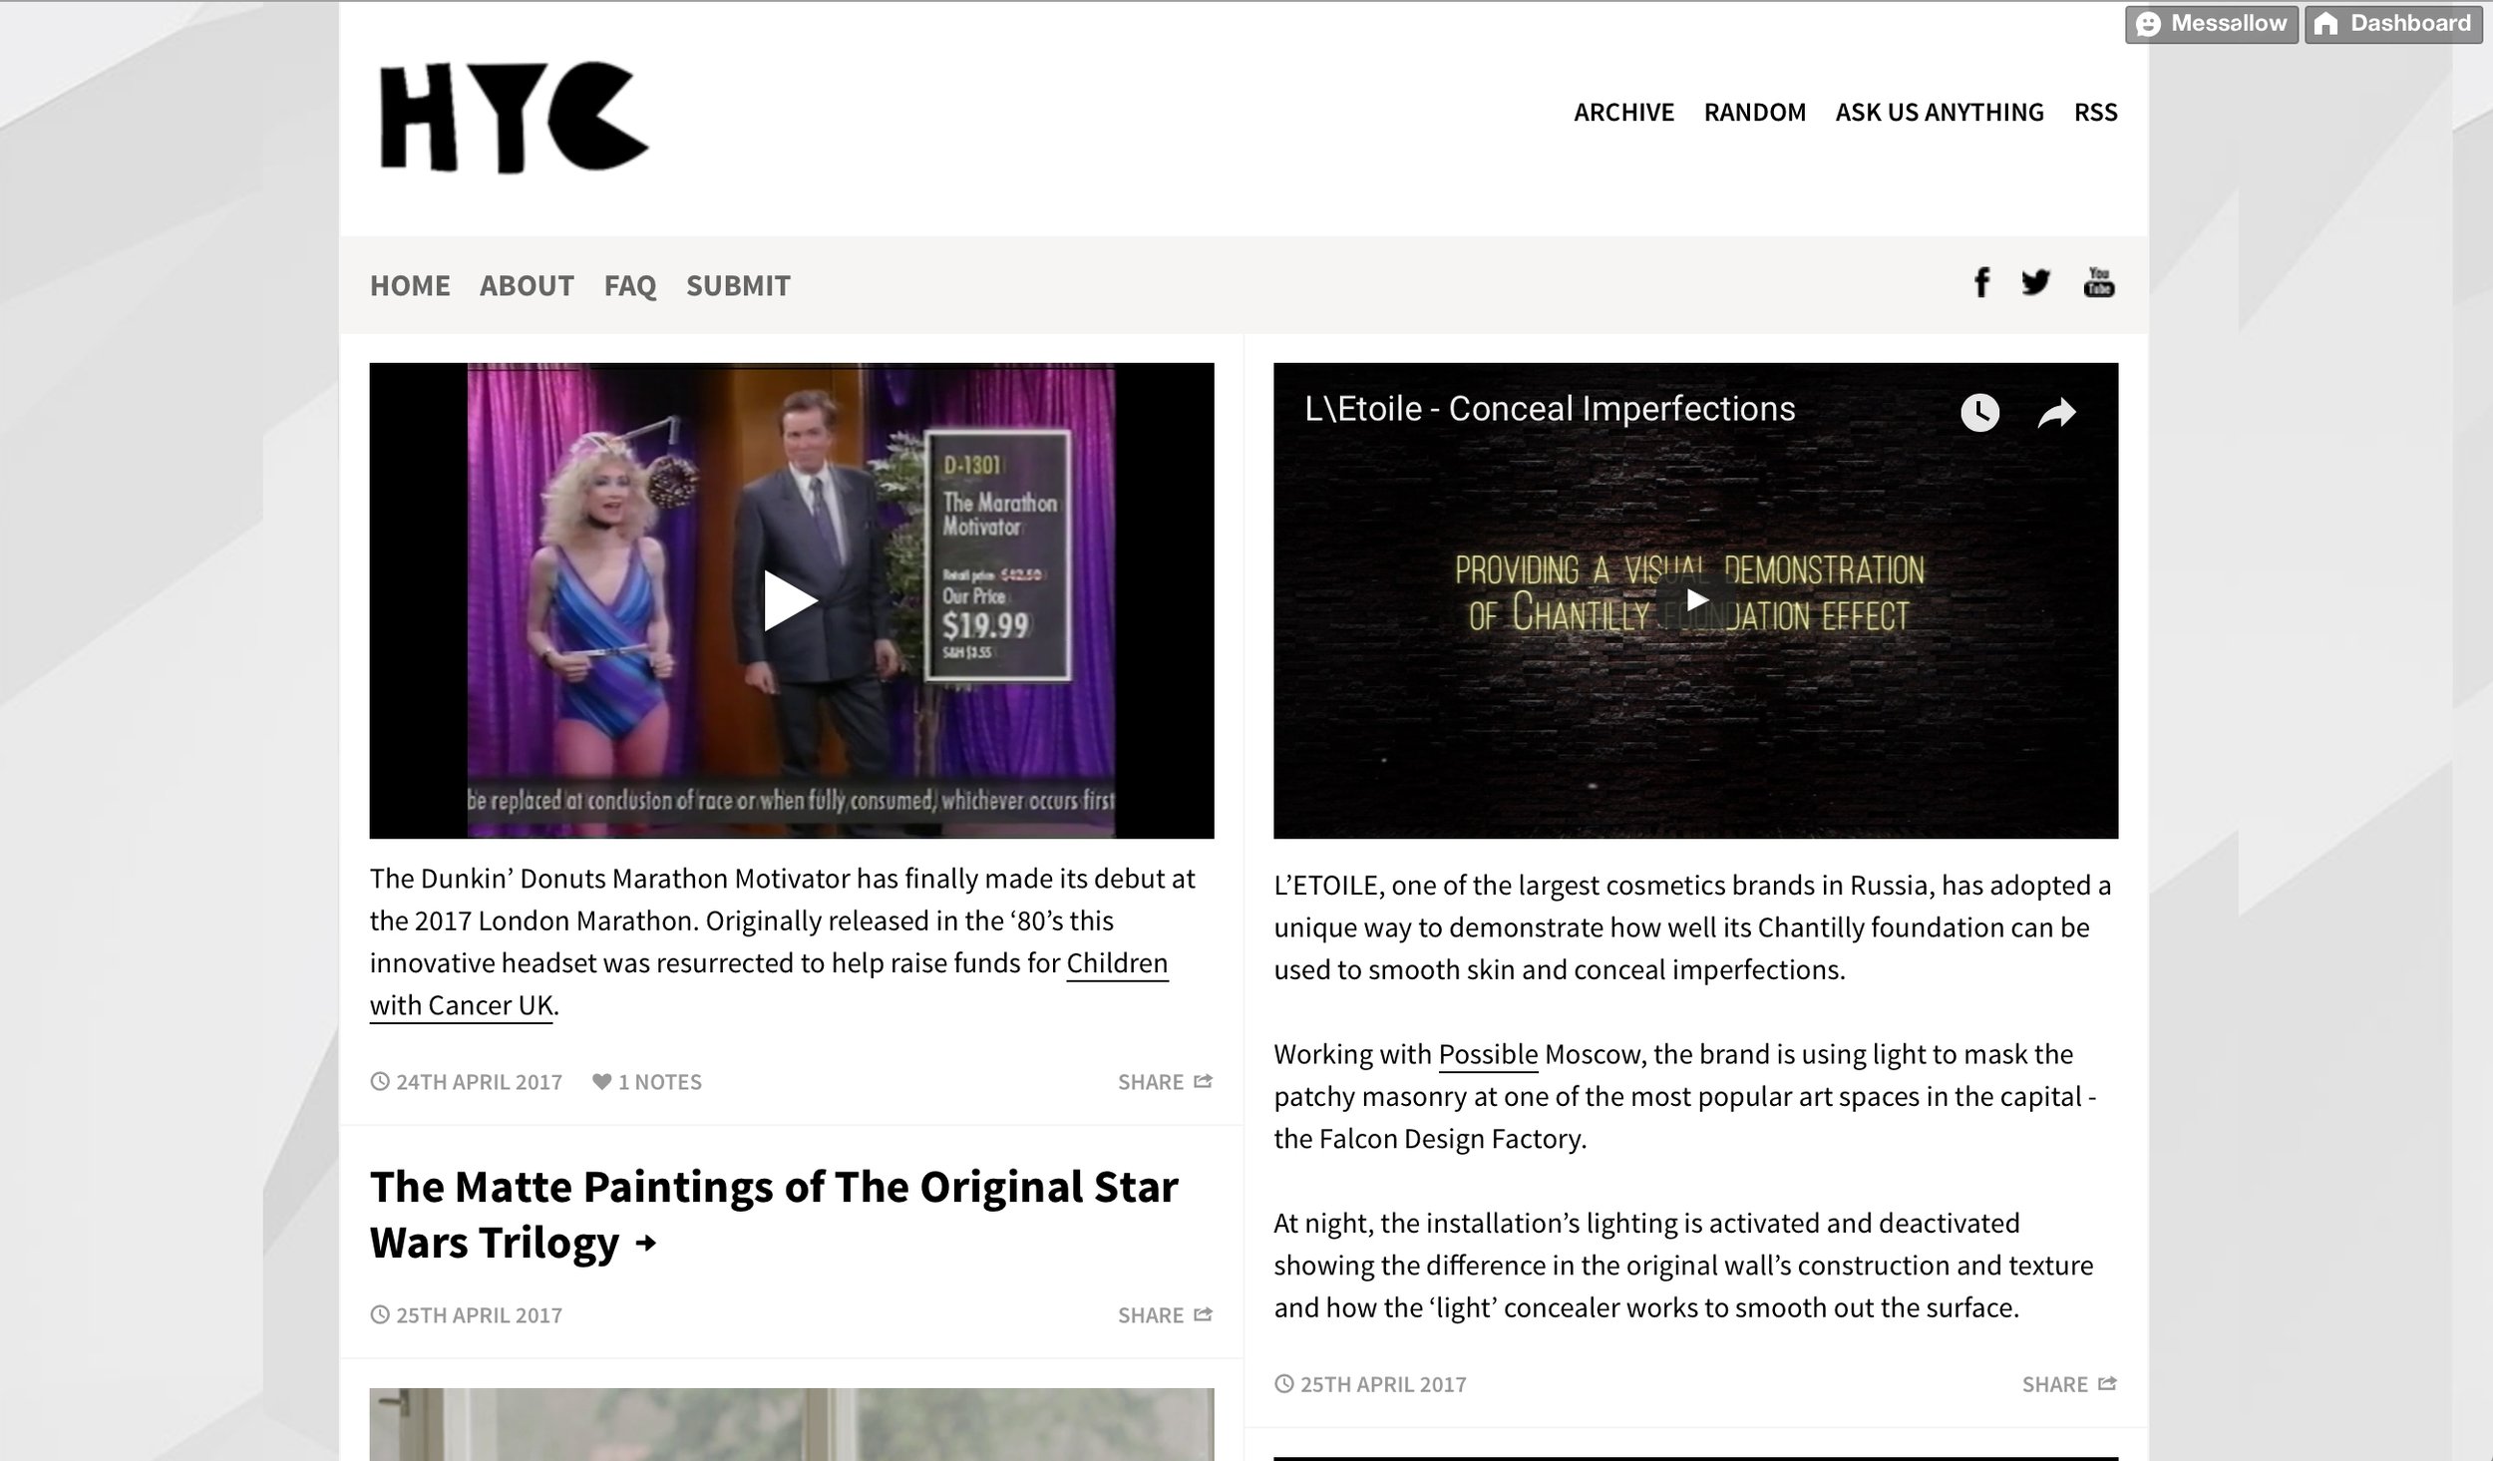Open the Tumblr Dashboard button

(x=2392, y=24)
